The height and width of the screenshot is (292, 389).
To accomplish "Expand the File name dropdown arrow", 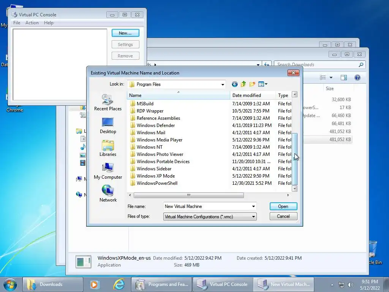I will 253,206.
